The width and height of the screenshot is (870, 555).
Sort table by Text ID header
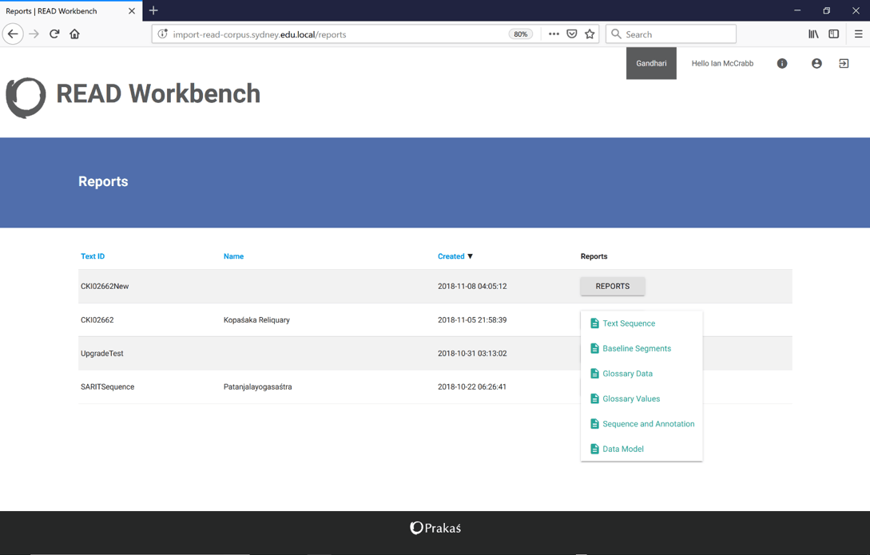[x=93, y=256]
